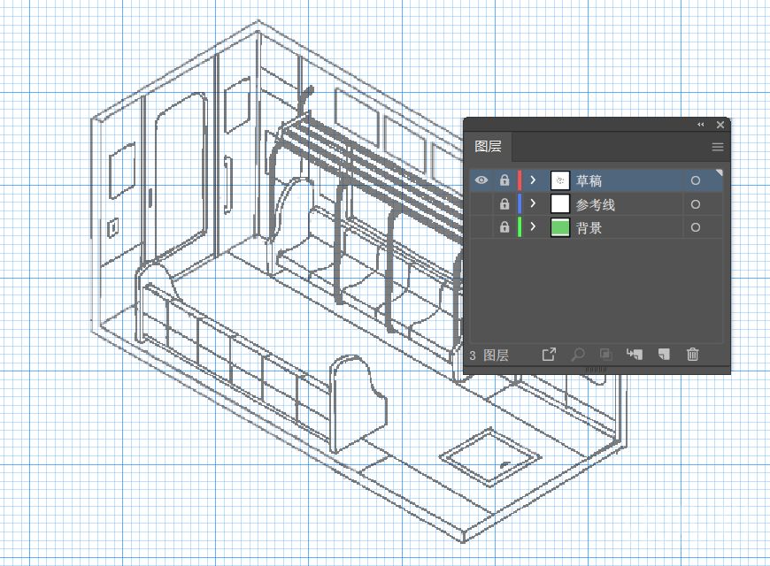
Task: Expand the 草稿 layer chevron
Action: 533,180
